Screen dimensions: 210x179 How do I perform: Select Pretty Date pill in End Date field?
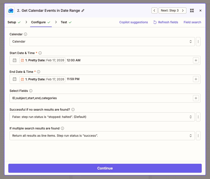[42, 79]
